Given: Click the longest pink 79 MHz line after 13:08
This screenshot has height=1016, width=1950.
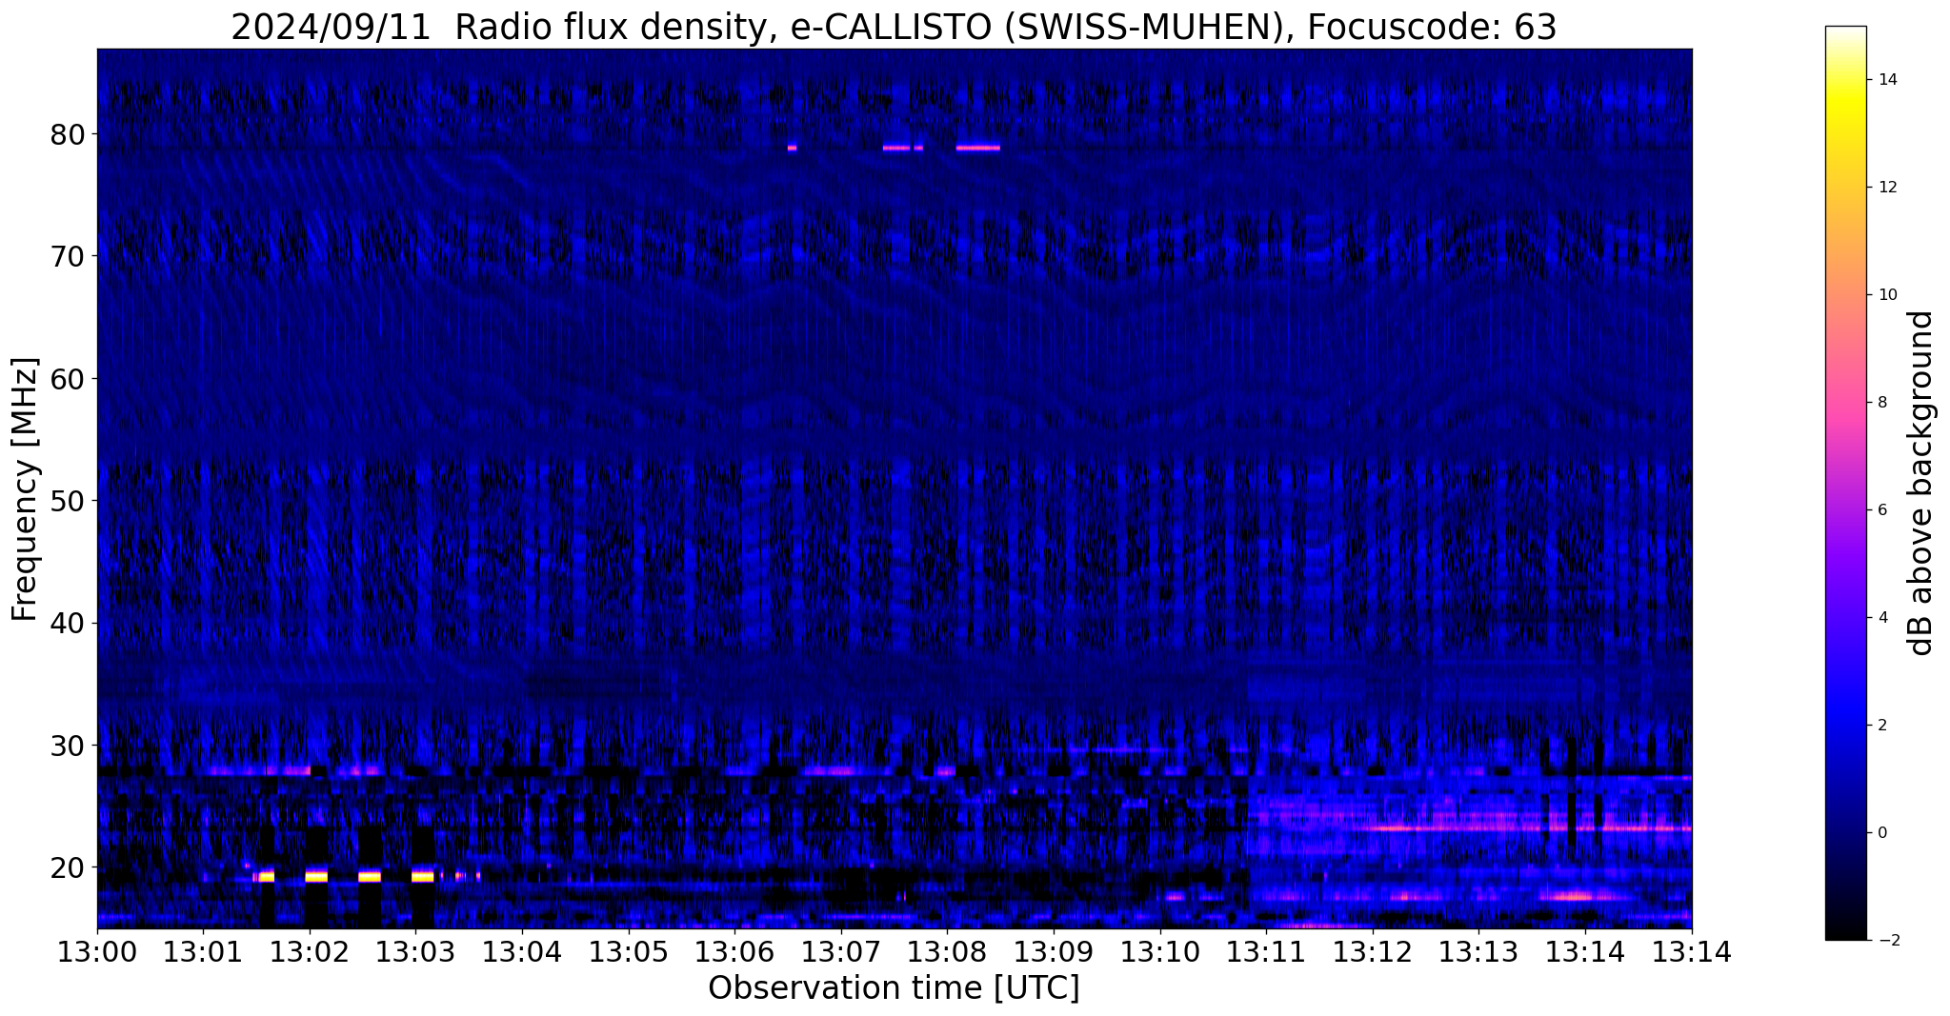Looking at the screenshot, I should pos(978,148).
